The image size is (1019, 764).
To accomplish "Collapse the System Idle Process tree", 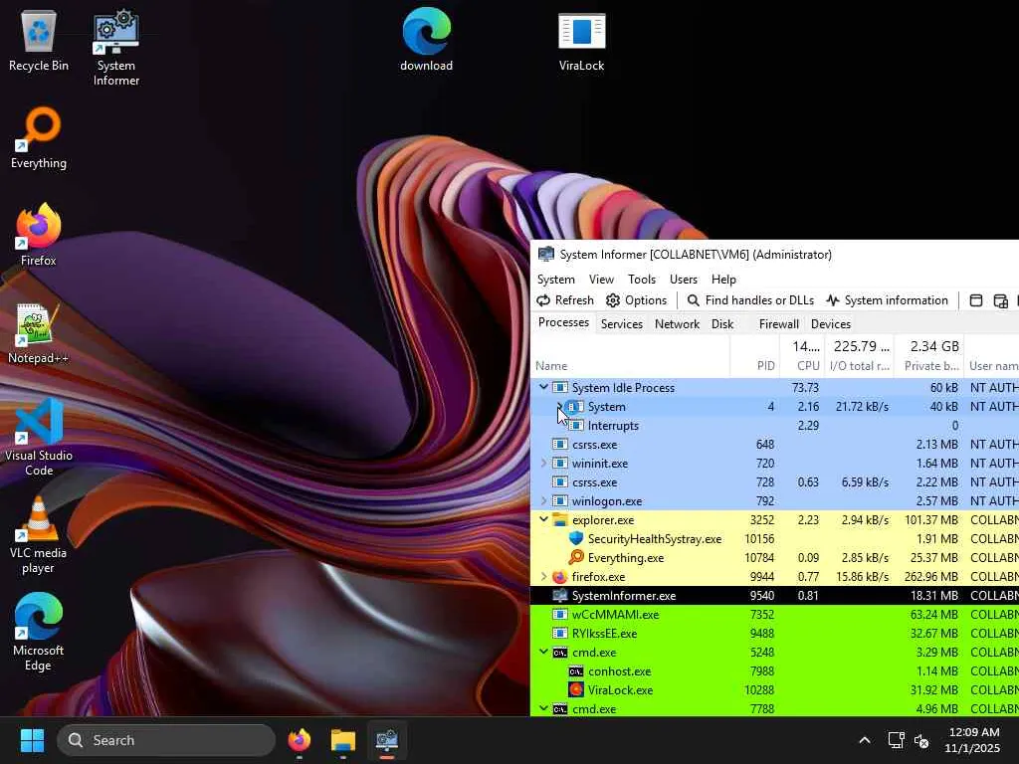I will (543, 388).
